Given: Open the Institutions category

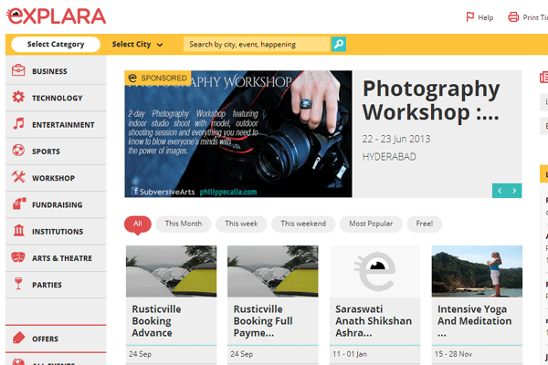Looking at the screenshot, I should [x=56, y=231].
